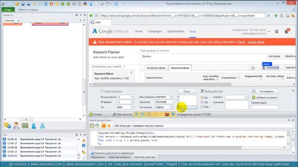Select the Set radio button

[x=202, y=98]
